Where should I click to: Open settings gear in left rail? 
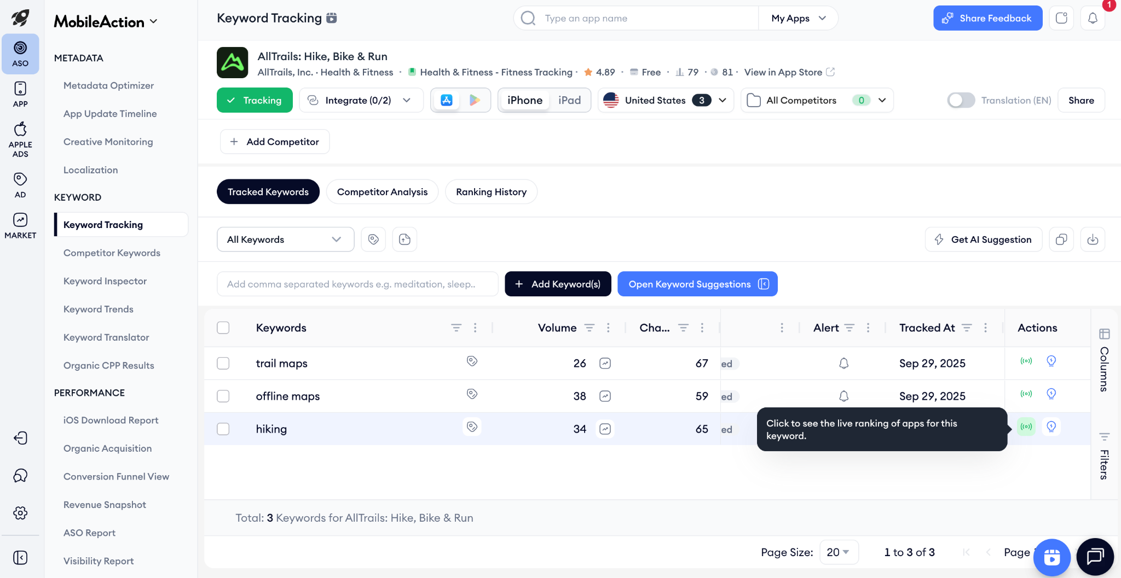(x=20, y=513)
